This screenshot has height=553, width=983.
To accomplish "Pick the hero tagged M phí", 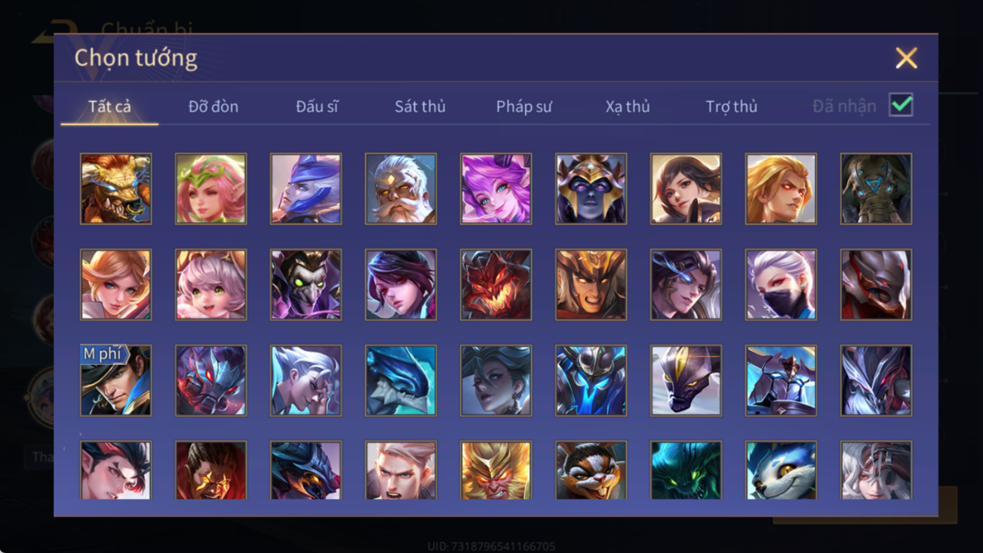I will pyautogui.click(x=115, y=380).
